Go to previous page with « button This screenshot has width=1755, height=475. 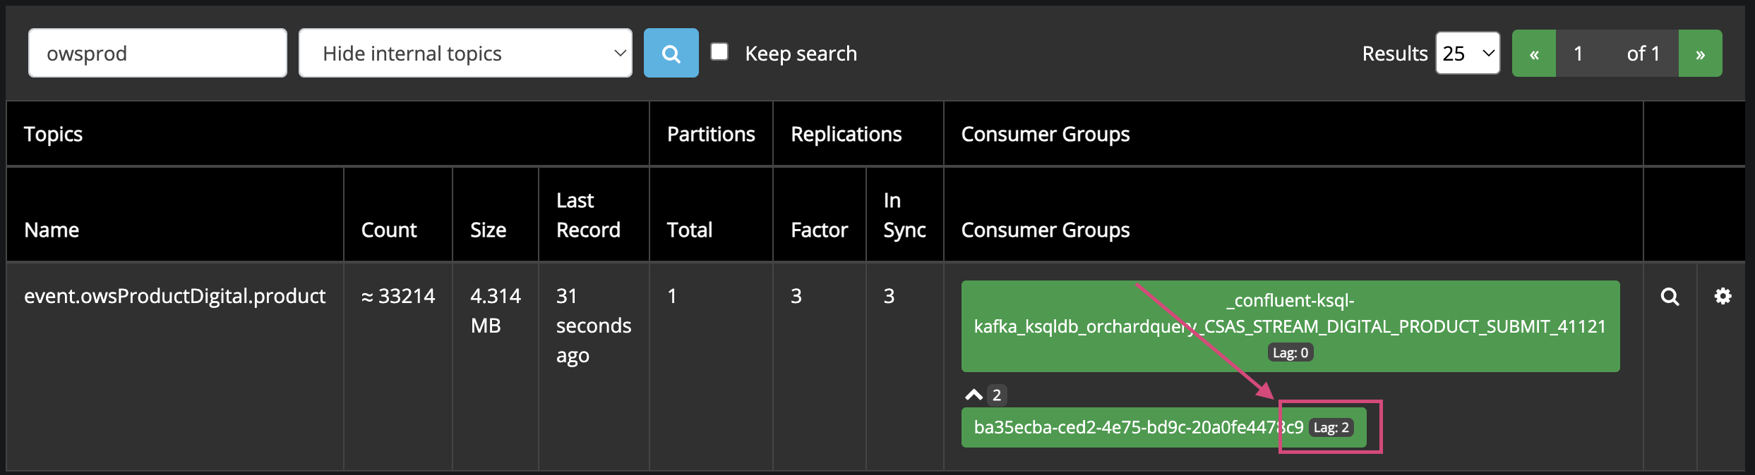pyautogui.click(x=1534, y=53)
